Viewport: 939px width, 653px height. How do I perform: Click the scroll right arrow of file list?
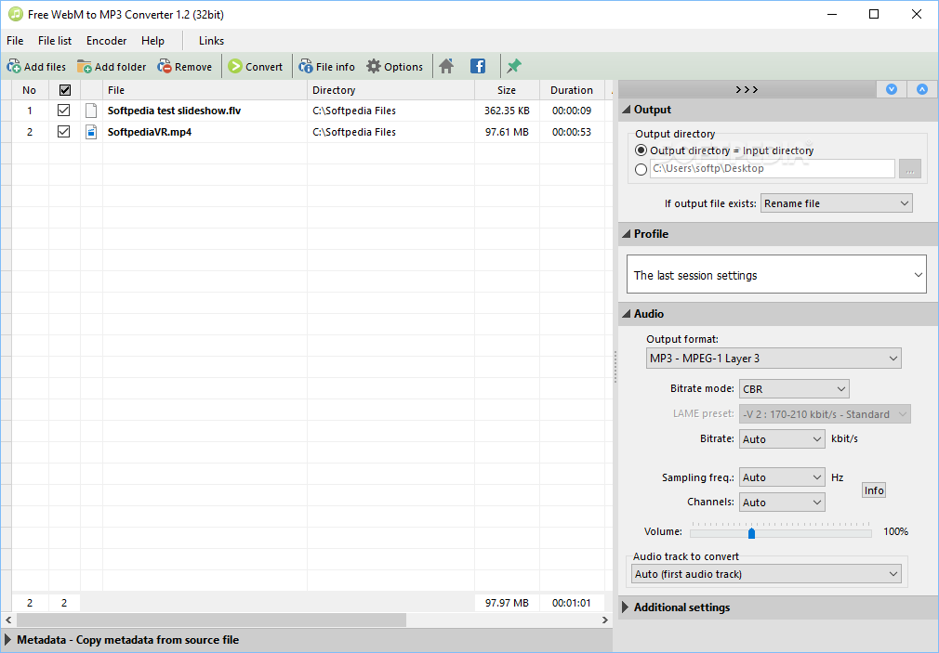pos(605,620)
